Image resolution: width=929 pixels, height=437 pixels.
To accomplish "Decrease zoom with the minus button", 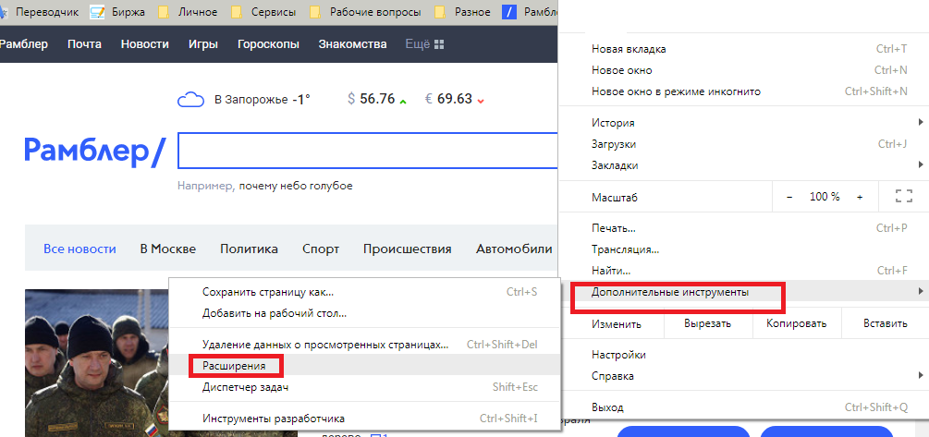I will coord(789,197).
